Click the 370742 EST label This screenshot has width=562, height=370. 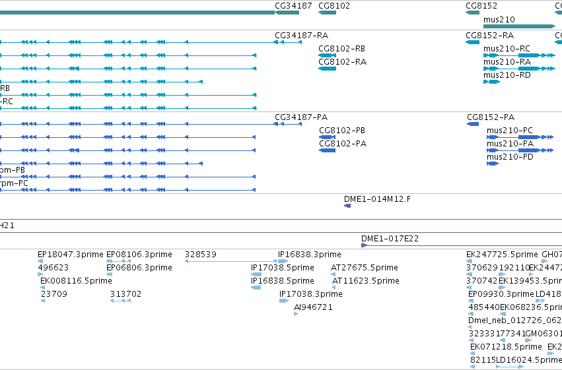coord(482,281)
